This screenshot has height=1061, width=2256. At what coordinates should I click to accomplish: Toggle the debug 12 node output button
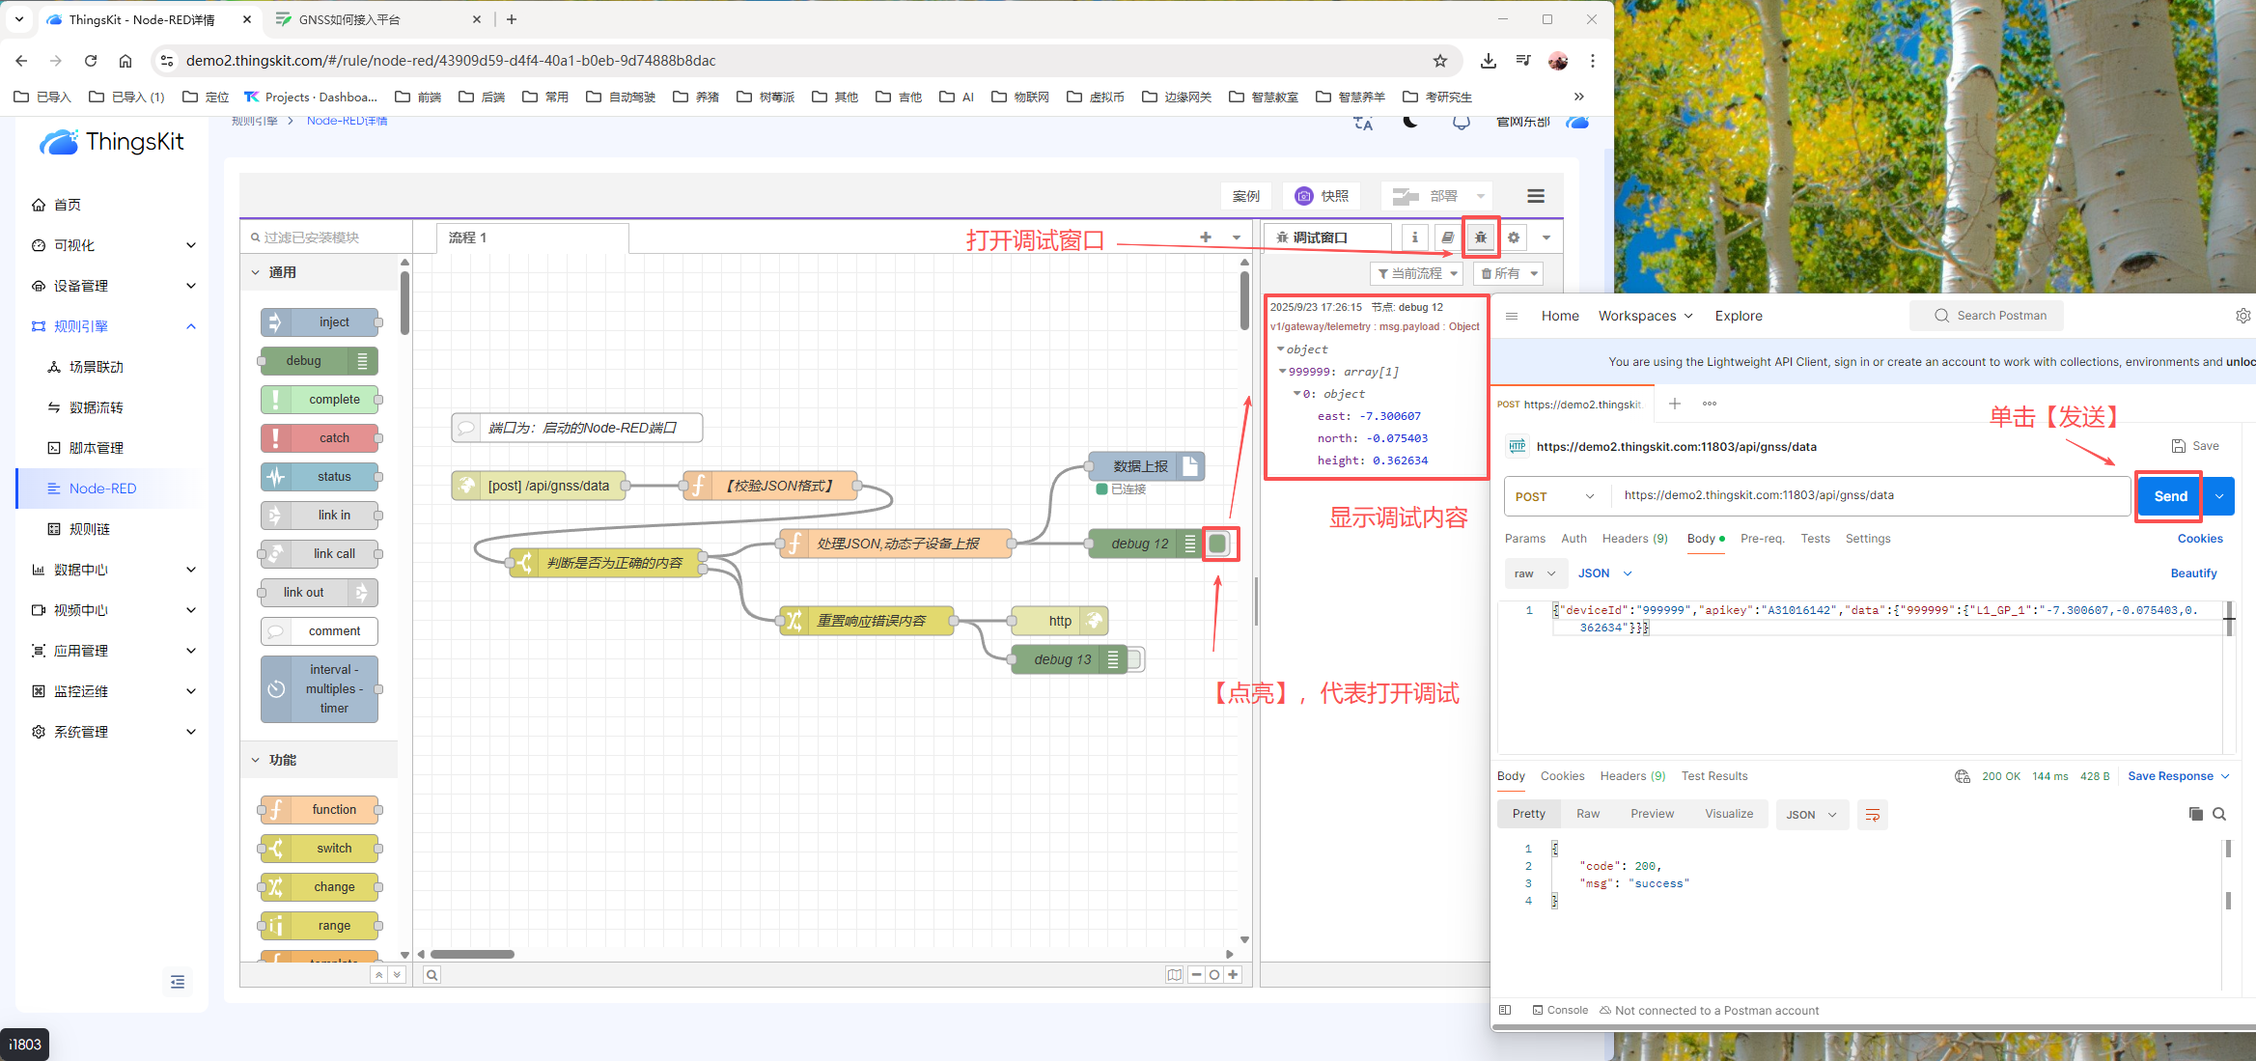point(1218,544)
